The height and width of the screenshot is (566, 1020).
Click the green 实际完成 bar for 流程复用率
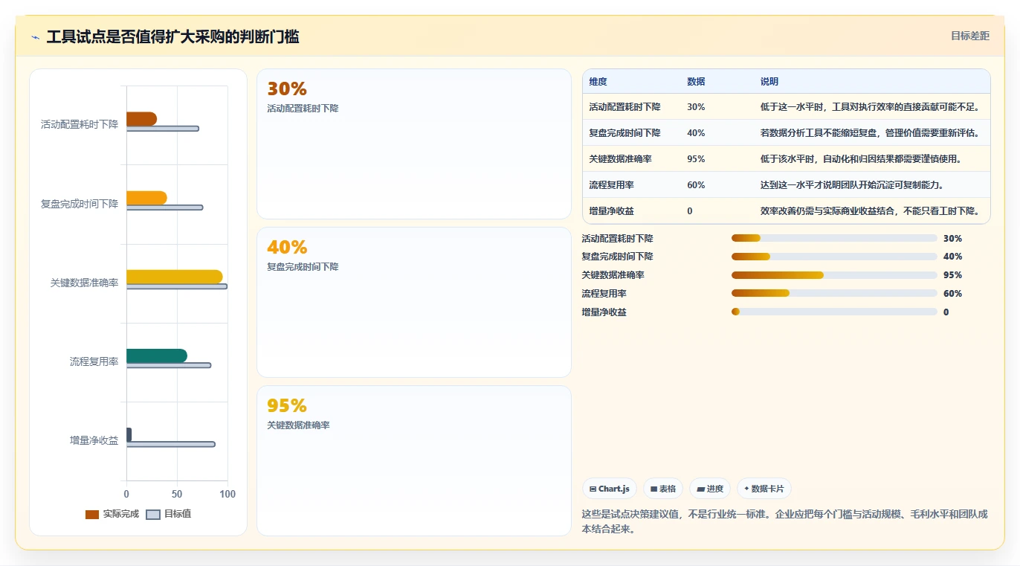[x=157, y=356]
